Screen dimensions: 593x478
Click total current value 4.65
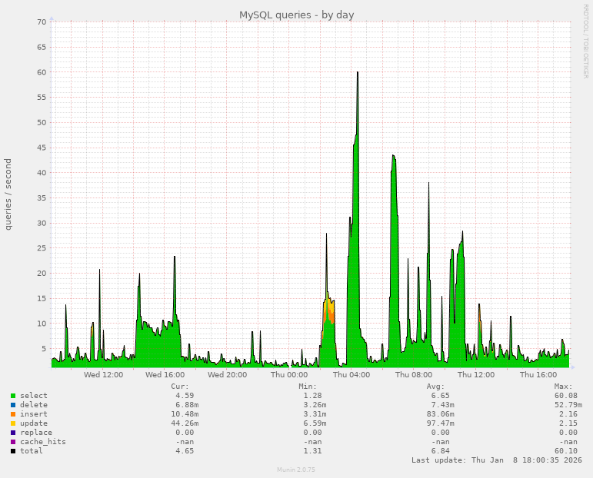[185, 451]
